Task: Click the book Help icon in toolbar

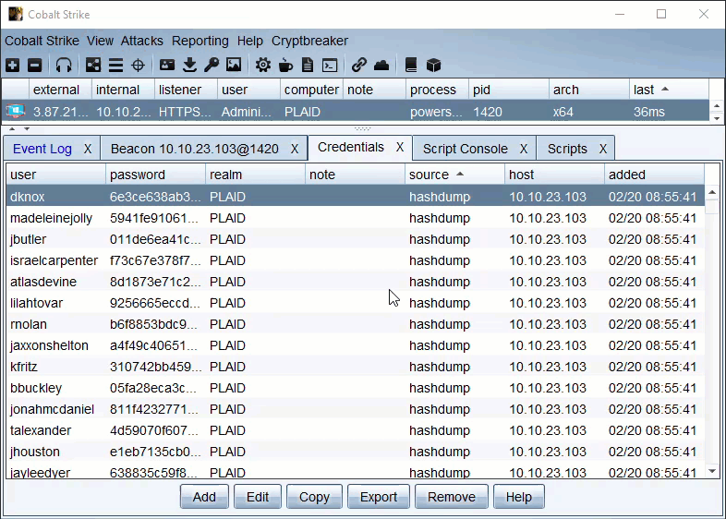Action: 411,66
